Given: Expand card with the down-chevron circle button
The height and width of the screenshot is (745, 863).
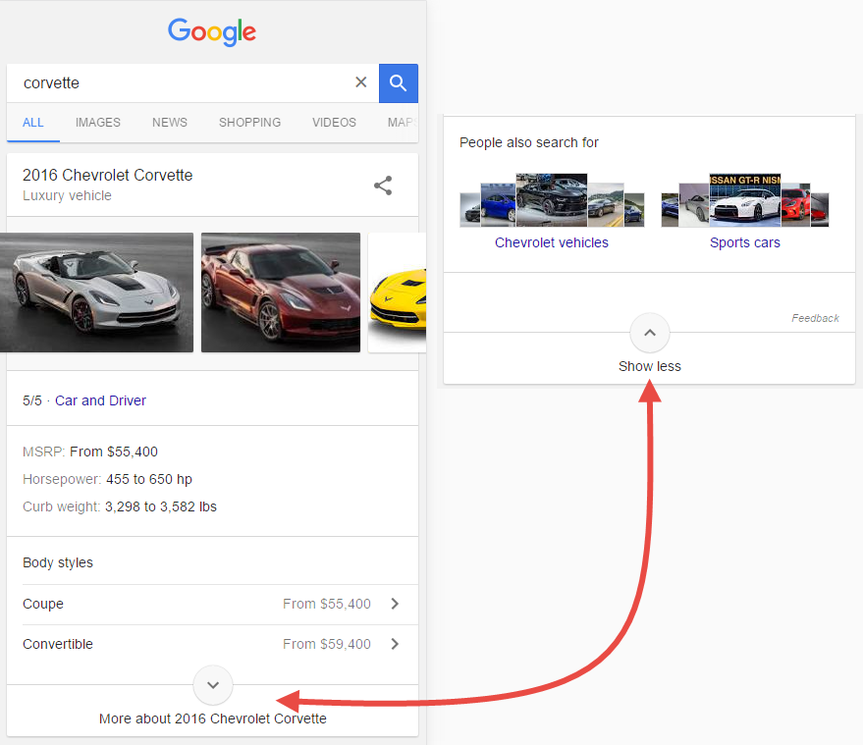Looking at the screenshot, I should 213,685.
